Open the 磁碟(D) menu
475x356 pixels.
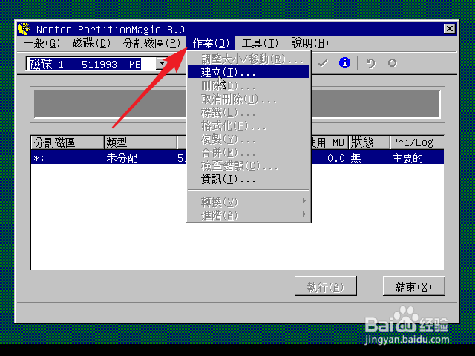pos(92,43)
